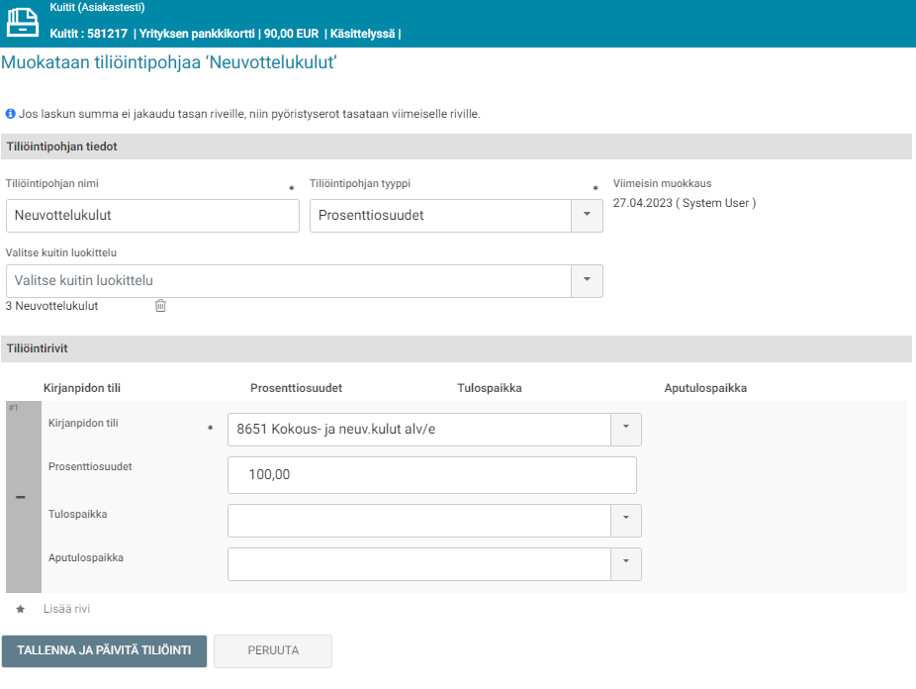The height and width of the screenshot is (689, 916).
Task: Delete '3 Neuvottelukulut' classification with trash icon
Action: click(x=160, y=306)
